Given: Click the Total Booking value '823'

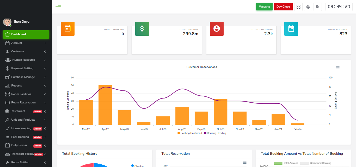Looking at the screenshot, I should click(343, 34).
